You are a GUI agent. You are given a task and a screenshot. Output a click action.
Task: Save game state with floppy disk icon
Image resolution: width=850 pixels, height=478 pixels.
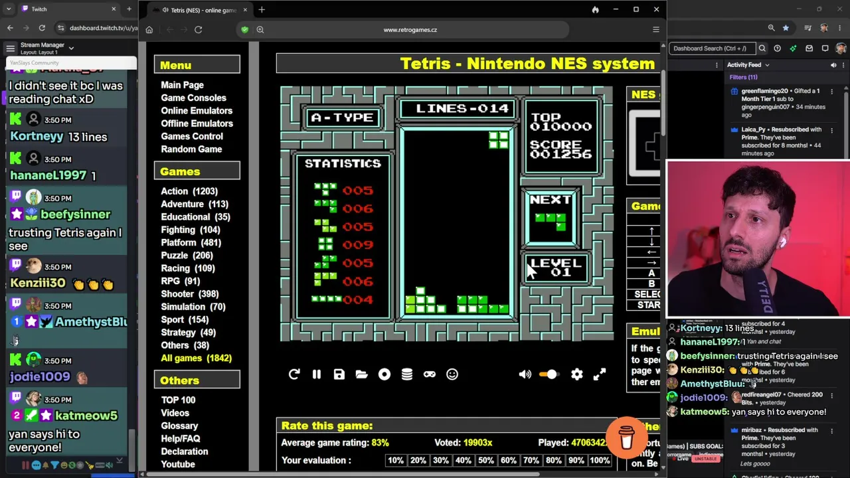click(x=339, y=374)
